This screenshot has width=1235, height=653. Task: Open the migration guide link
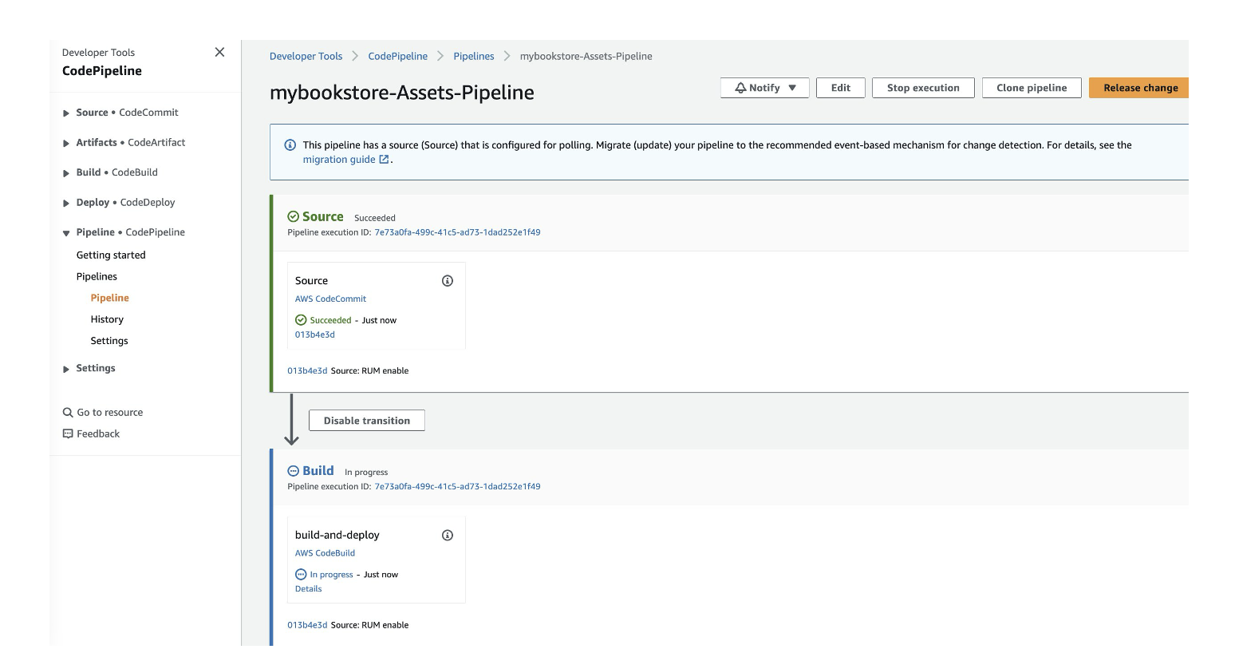[x=339, y=159]
